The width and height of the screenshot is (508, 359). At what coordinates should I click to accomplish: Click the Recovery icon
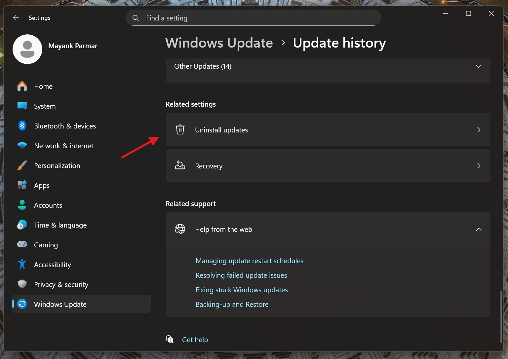pos(180,165)
